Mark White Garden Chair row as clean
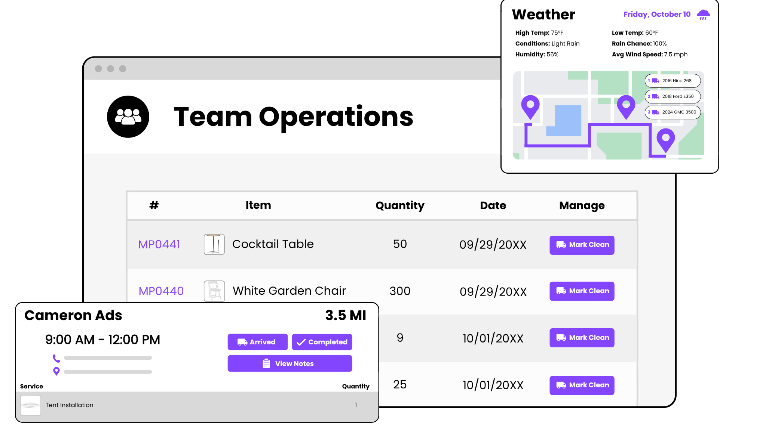 [x=582, y=291]
